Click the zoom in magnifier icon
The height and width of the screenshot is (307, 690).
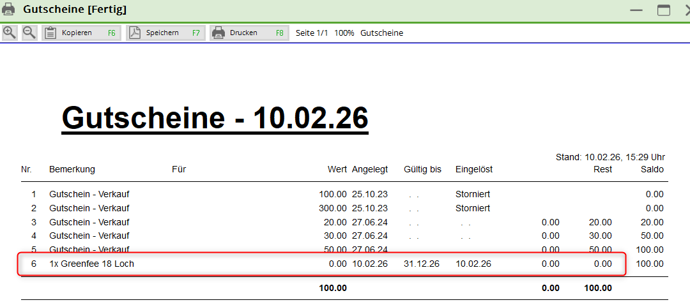point(10,33)
